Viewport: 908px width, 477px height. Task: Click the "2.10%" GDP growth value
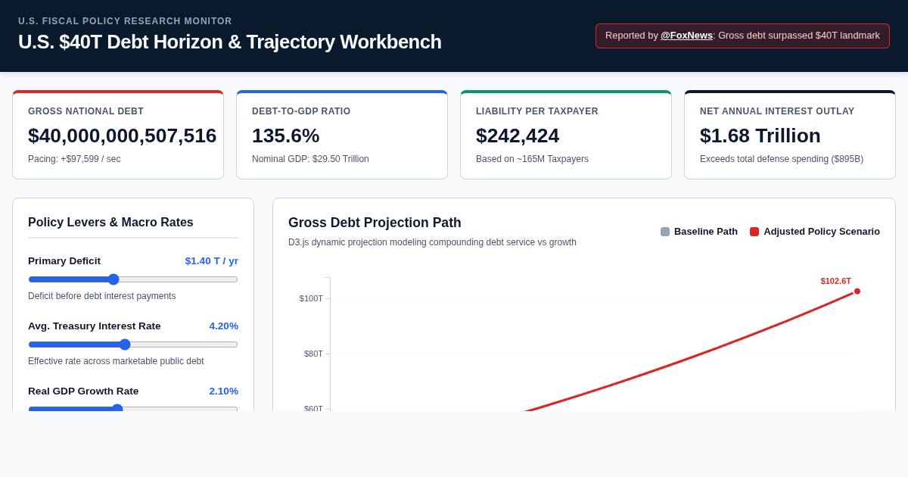tap(224, 391)
